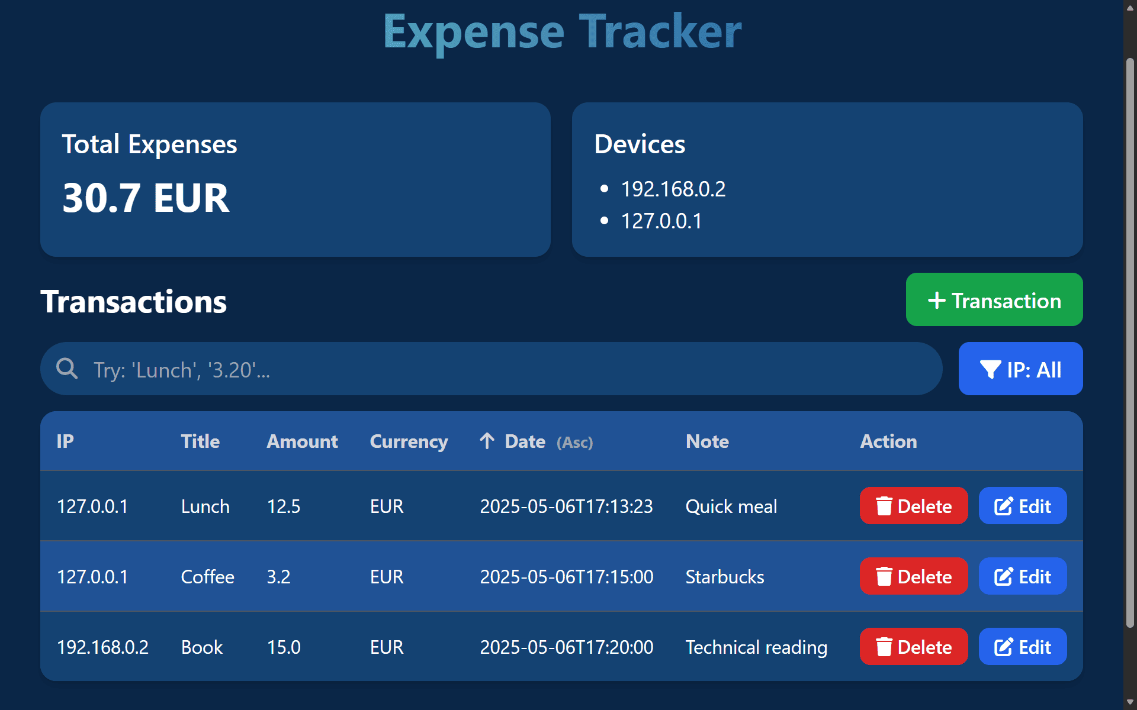Click the ascending arrow icon beside Date
1137x710 pixels.
[487, 441]
